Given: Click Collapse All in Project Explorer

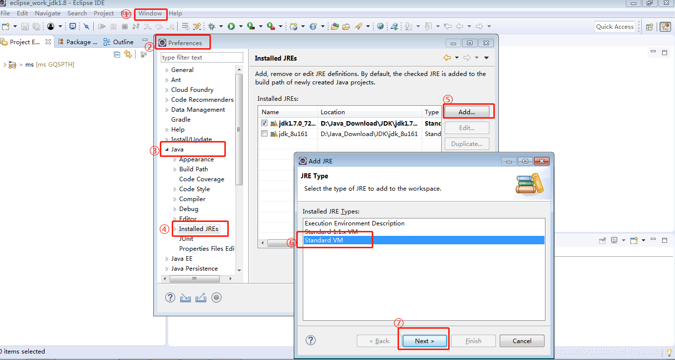Looking at the screenshot, I should click(117, 54).
